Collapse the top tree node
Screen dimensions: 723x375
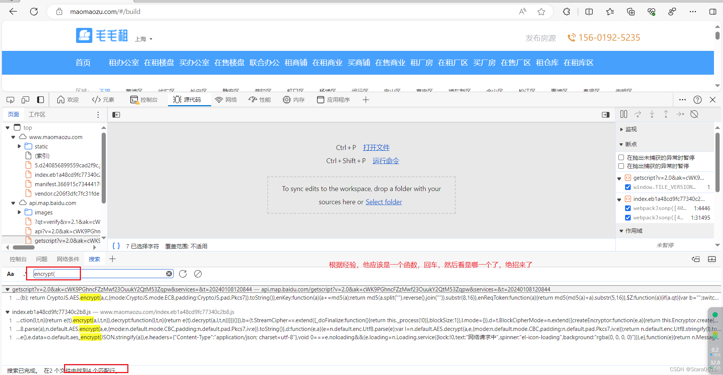coord(8,128)
